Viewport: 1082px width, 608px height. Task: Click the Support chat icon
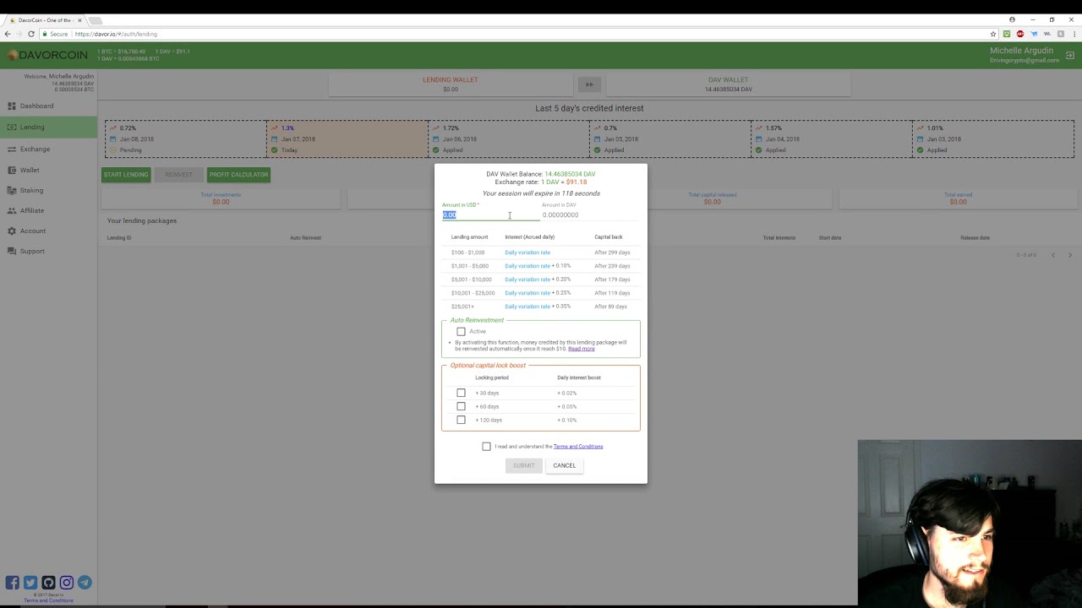click(12, 252)
